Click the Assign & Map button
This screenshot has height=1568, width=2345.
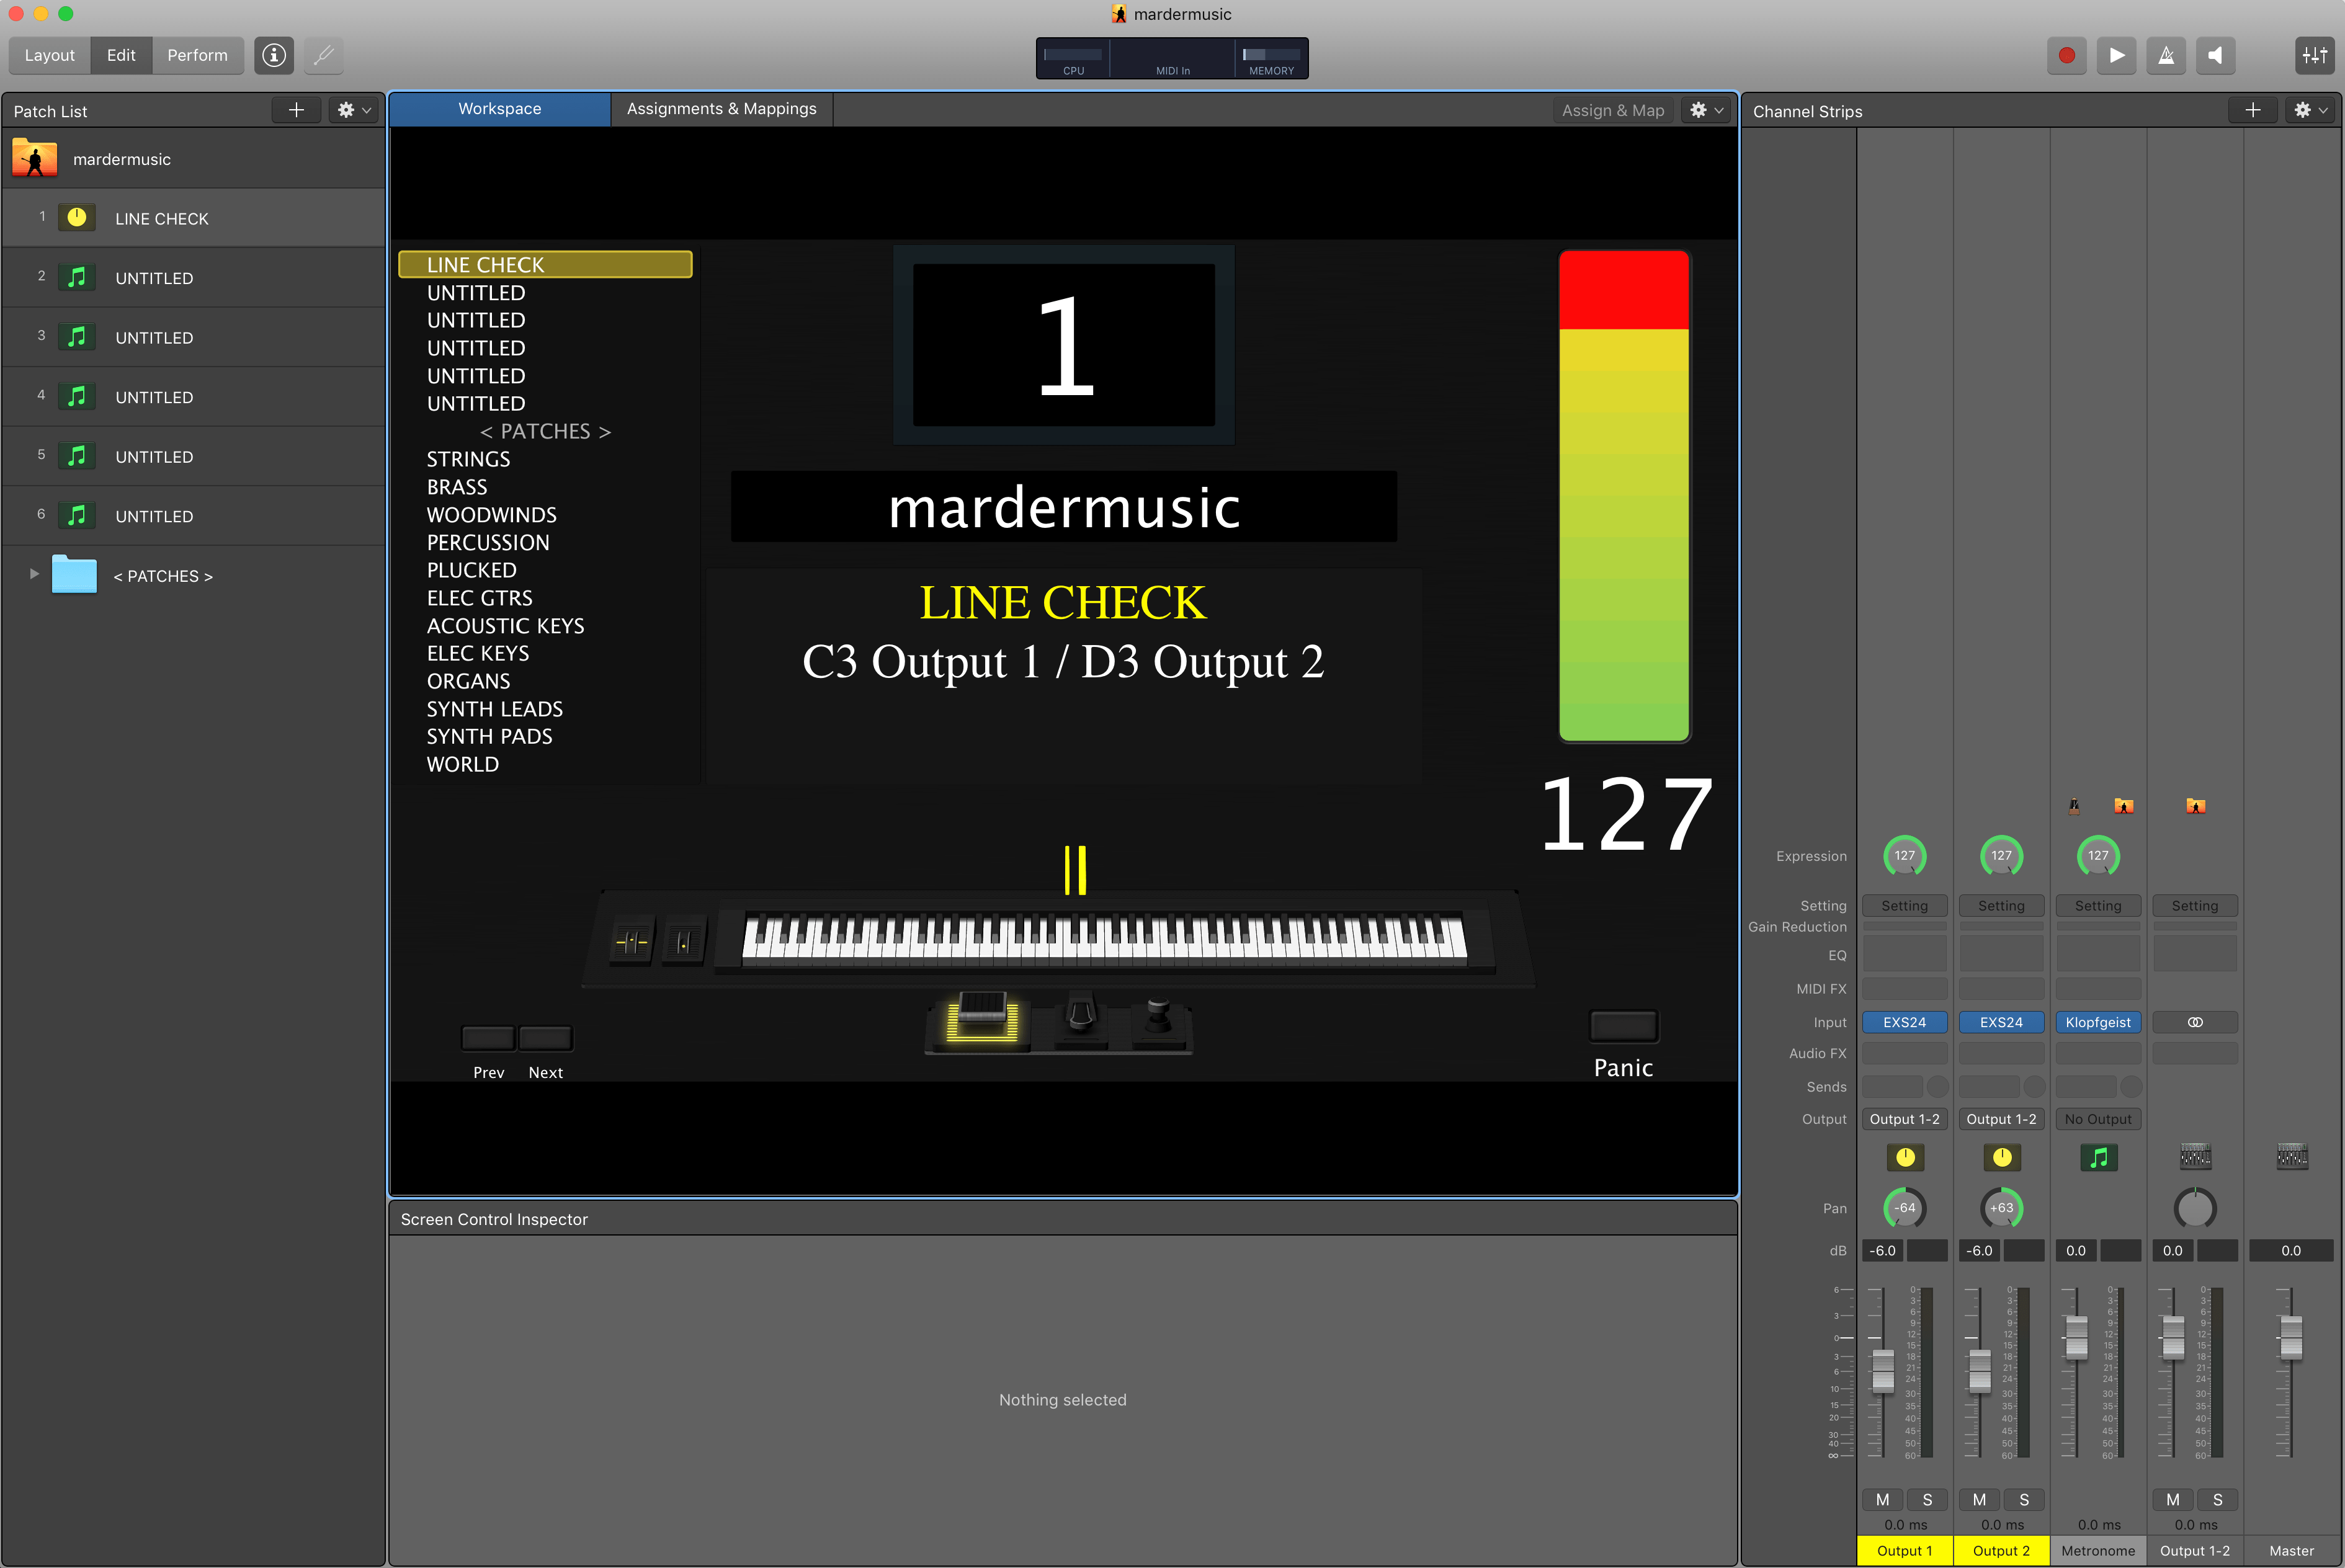point(1612,111)
